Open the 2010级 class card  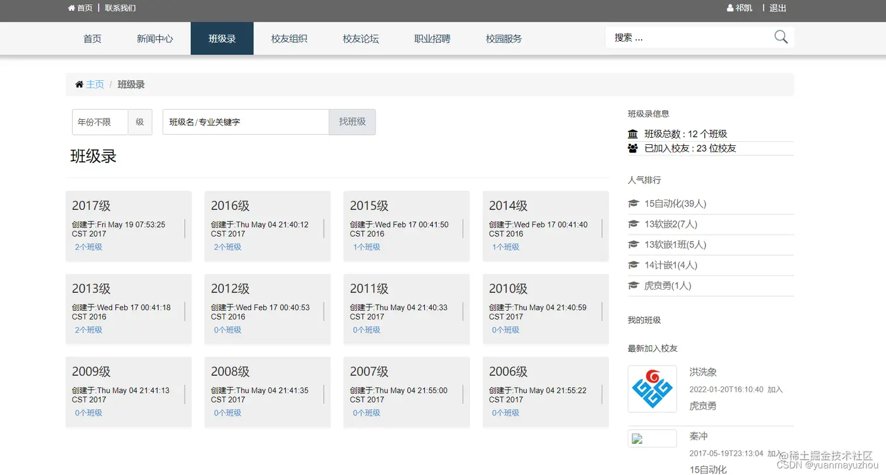546,308
